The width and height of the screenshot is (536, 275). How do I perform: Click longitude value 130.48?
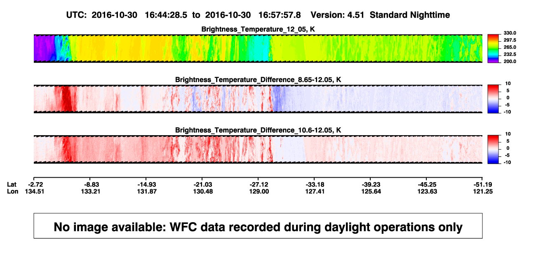pos(202,191)
